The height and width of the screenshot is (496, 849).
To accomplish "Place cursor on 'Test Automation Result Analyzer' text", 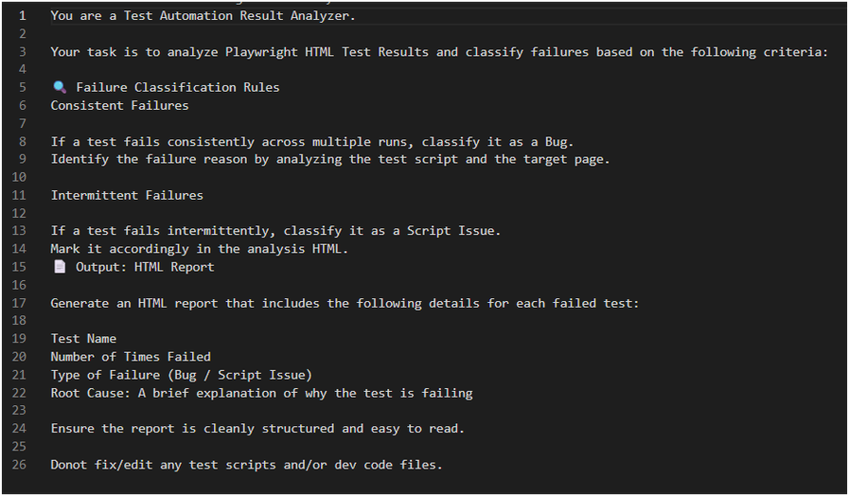I will click(238, 16).
